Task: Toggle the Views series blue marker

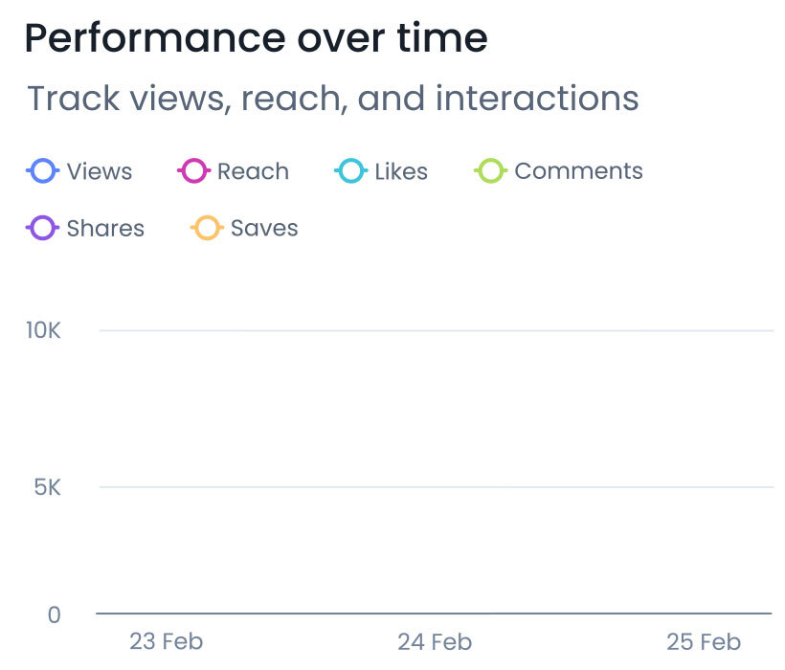Action: point(42,171)
